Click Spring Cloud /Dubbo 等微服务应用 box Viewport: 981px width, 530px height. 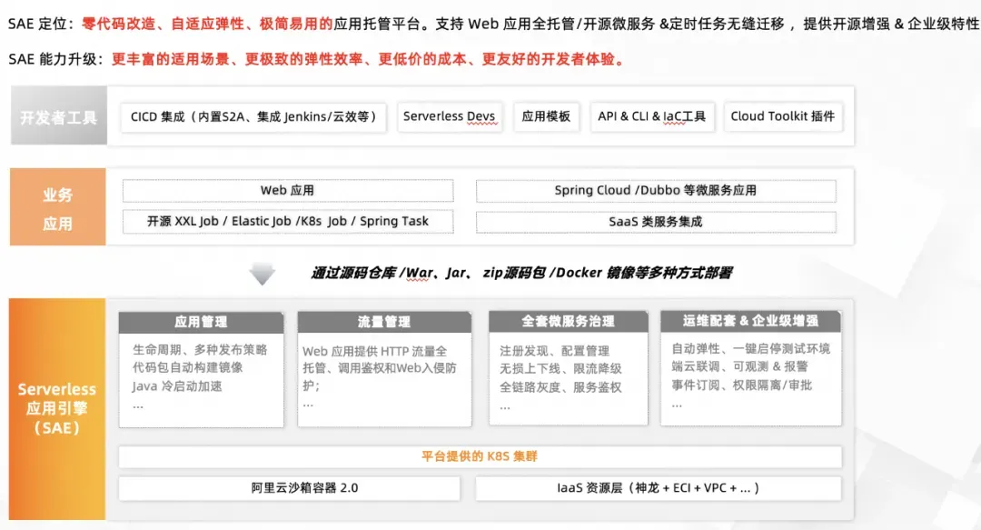click(656, 190)
